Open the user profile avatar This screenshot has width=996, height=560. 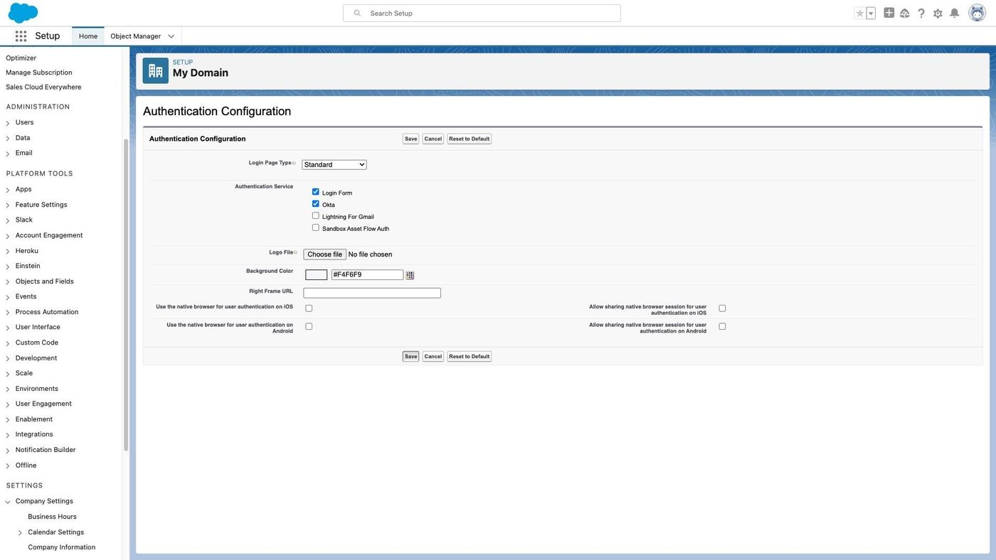pos(978,13)
